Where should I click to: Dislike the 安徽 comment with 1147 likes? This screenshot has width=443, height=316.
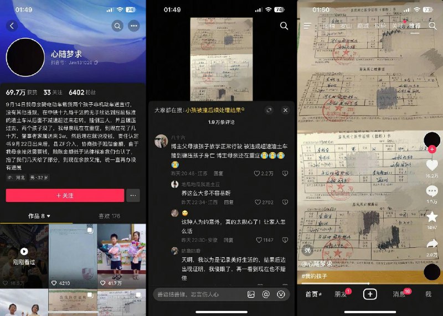click(x=285, y=240)
